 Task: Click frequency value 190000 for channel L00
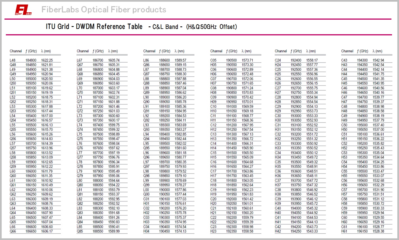coord(164,190)
